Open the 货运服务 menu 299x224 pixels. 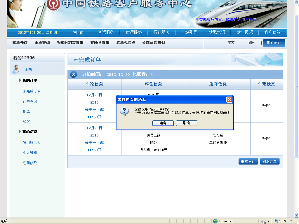[x=134, y=32]
